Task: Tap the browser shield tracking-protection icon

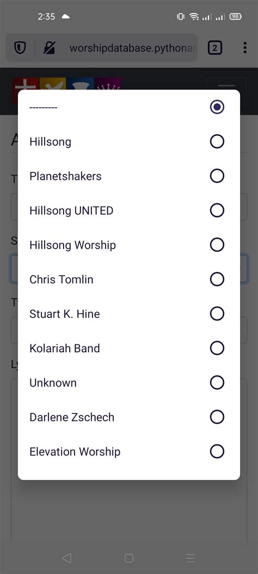Action: click(x=20, y=48)
